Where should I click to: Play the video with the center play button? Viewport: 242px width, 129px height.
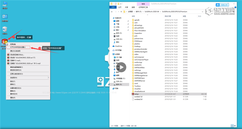[121, 67]
